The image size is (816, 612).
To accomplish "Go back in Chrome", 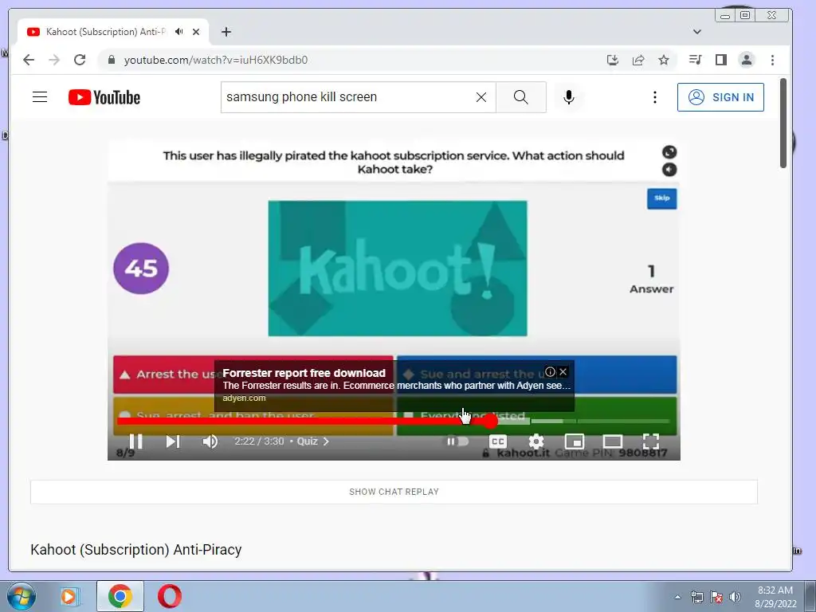I will (x=29, y=60).
